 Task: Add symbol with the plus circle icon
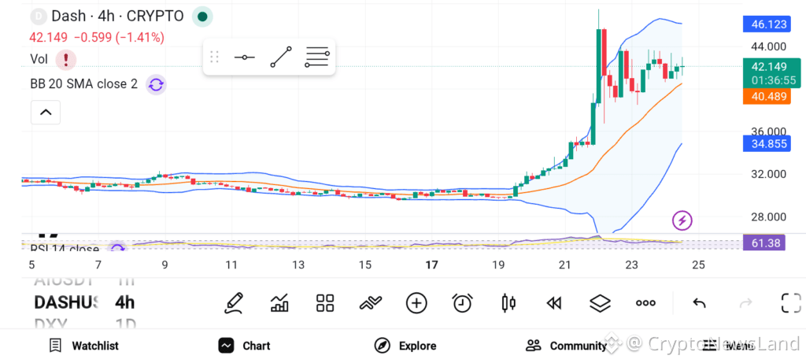[416, 303]
